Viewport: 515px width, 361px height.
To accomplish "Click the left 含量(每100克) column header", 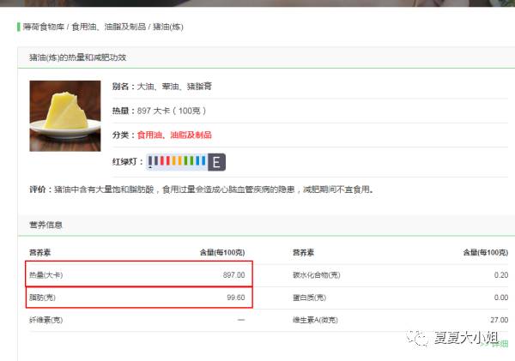I will click(x=222, y=252).
